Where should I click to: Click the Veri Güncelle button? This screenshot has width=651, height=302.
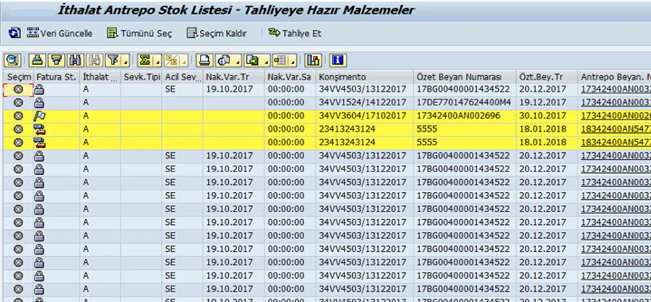pyautogui.click(x=60, y=33)
